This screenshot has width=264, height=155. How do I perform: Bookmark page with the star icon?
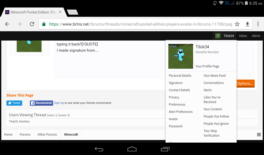pos(237,24)
